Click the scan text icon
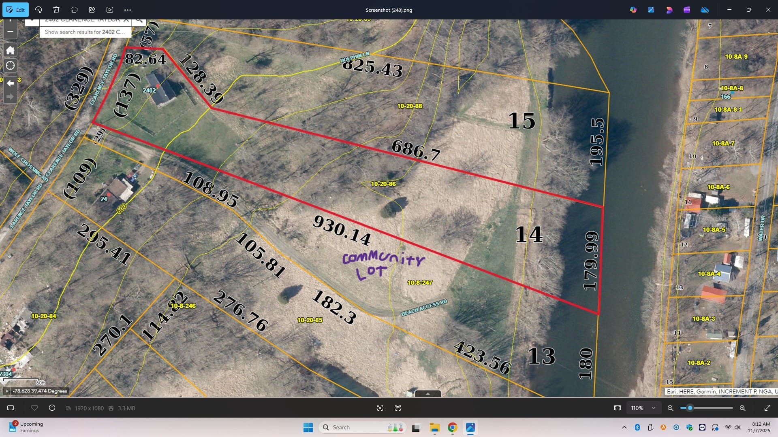The width and height of the screenshot is (778, 437). pyautogui.click(x=398, y=408)
